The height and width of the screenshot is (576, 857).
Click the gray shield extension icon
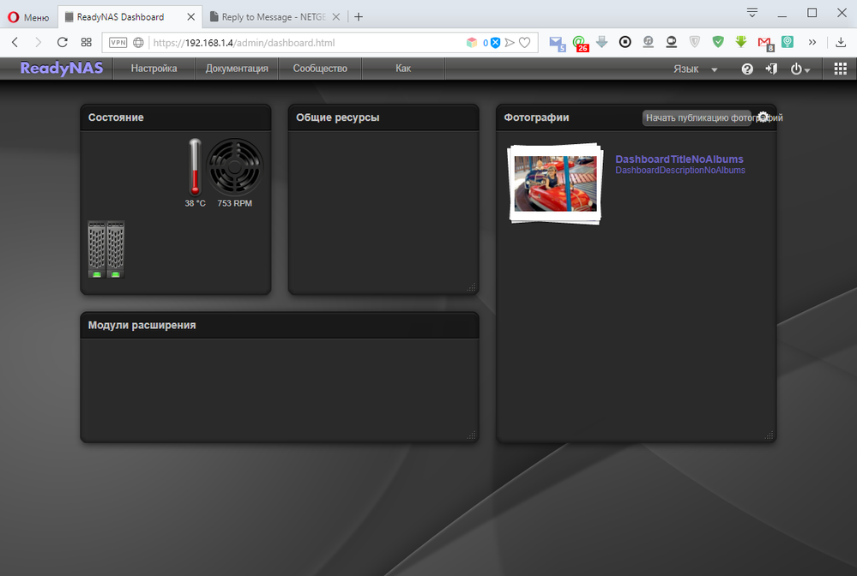pos(695,42)
